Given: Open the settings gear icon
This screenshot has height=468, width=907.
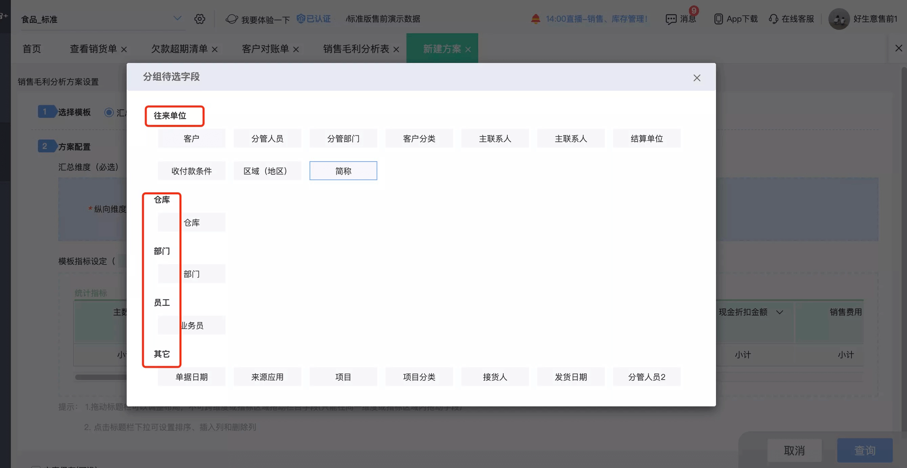Looking at the screenshot, I should click(199, 19).
